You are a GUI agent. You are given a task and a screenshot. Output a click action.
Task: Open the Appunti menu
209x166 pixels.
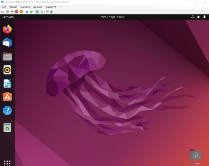[x=38, y=7]
